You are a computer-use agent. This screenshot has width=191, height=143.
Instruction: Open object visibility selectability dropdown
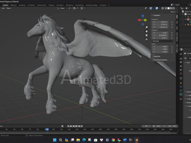tap(146, 8)
